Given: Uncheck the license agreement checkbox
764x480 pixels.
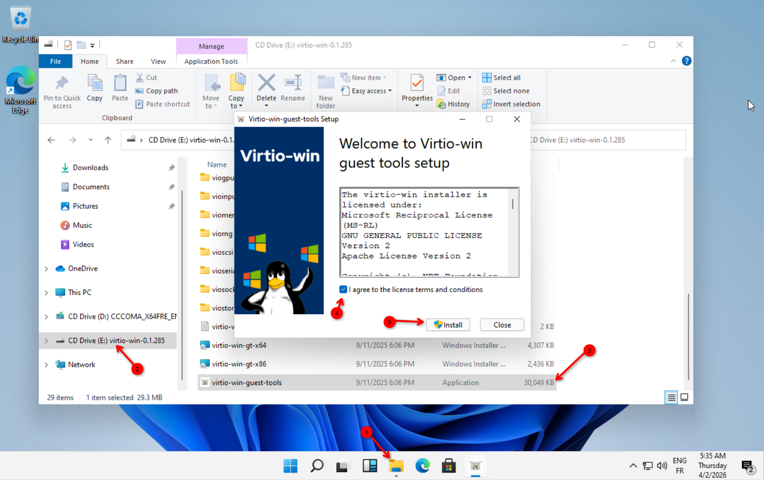Looking at the screenshot, I should (343, 290).
